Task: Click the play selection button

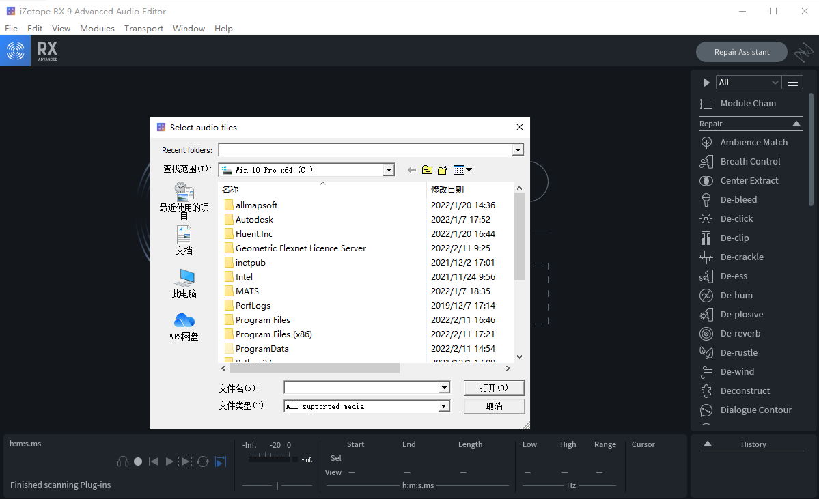Action: [185, 461]
